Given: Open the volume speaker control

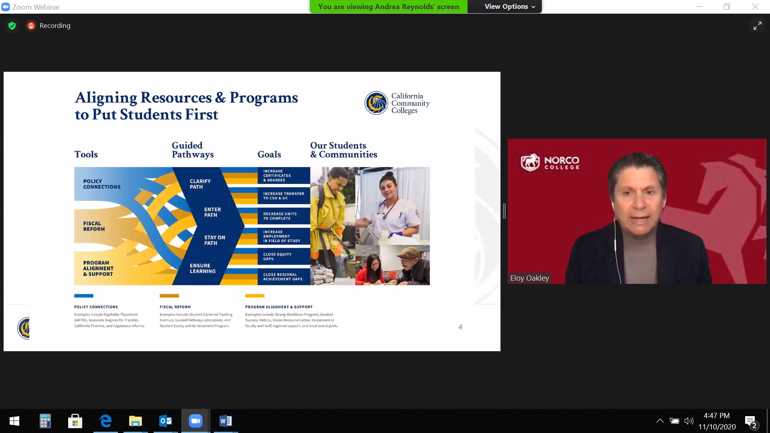Looking at the screenshot, I should pyautogui.click(x=689, y=421).
